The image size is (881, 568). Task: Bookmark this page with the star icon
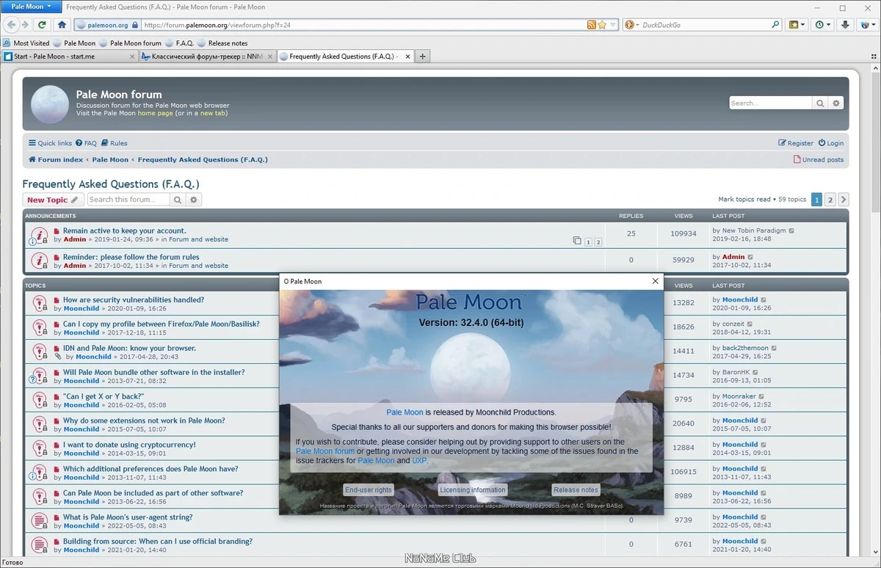click(x=602, y=25)
